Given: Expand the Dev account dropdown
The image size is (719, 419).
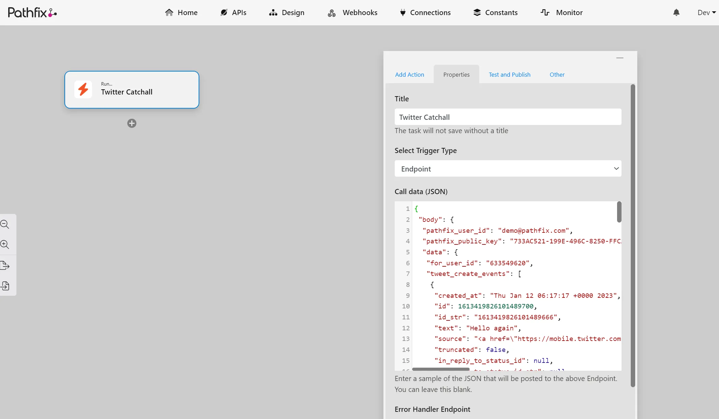Looking at the screenshot, I should [707, 13].
